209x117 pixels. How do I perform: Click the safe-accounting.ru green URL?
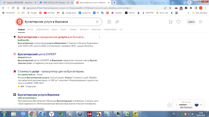click(x=27, y=98)
